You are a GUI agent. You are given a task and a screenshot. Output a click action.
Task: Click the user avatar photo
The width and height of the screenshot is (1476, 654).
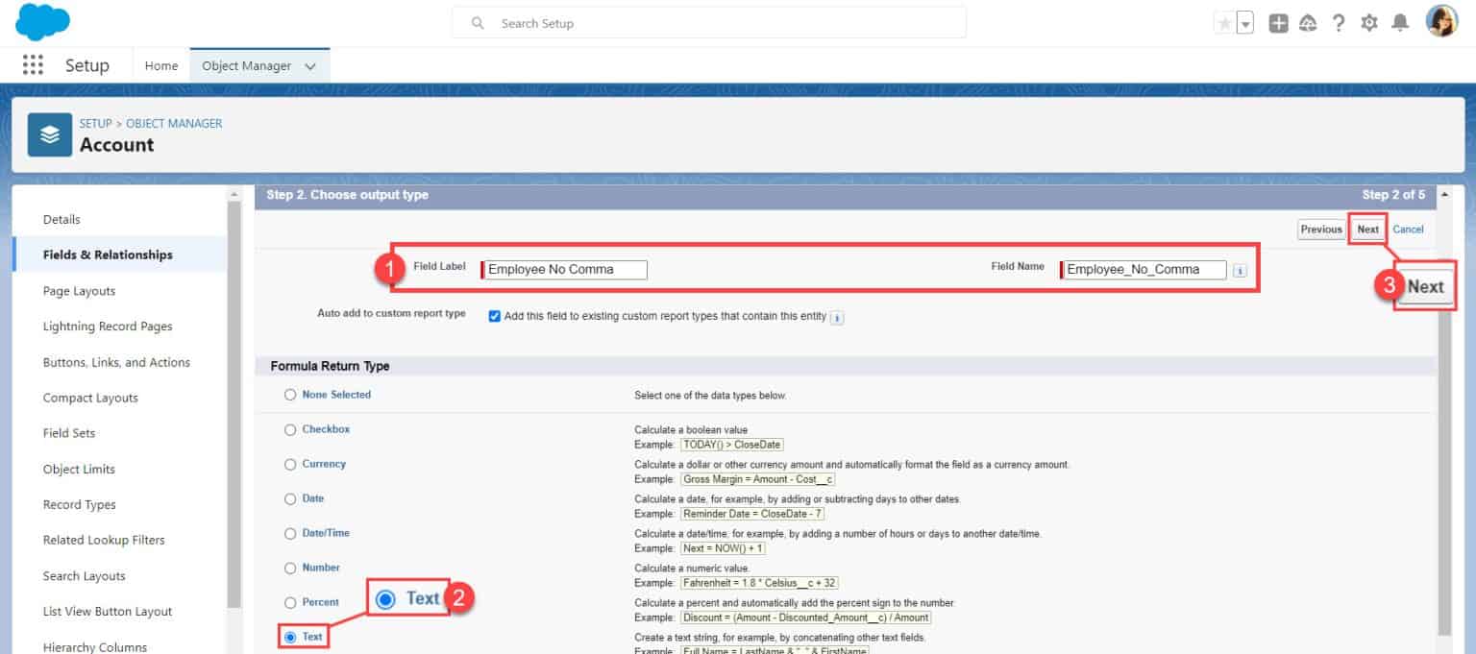click(1439, 22)
